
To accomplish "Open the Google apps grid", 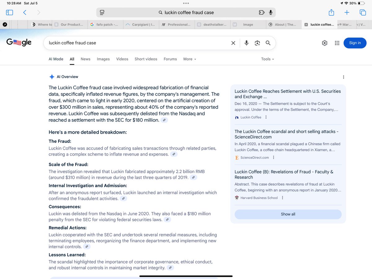I will 337,43.
